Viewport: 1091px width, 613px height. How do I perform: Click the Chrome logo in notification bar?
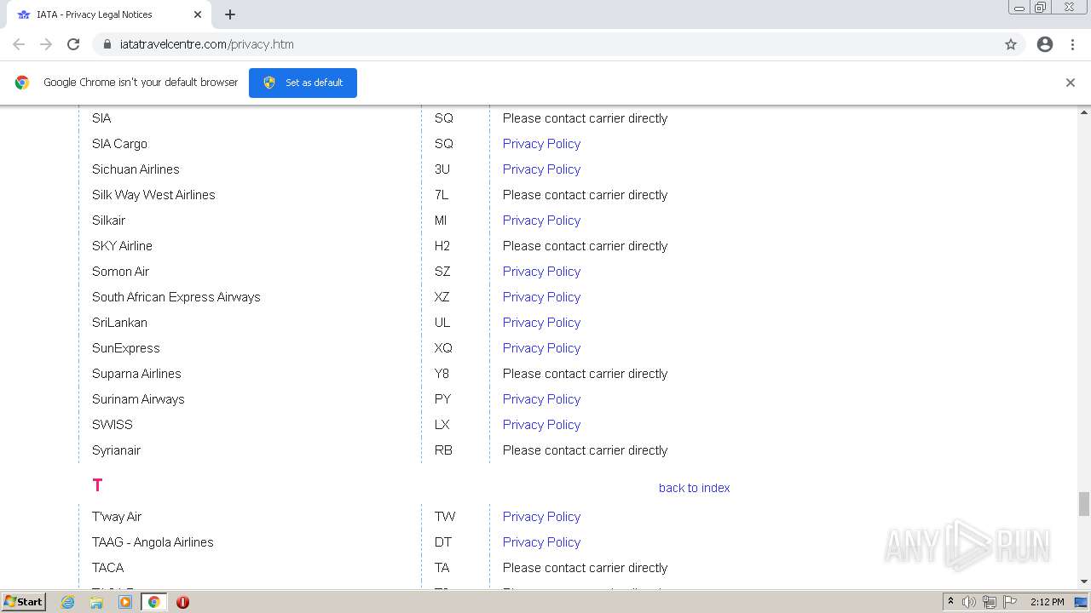22,83
